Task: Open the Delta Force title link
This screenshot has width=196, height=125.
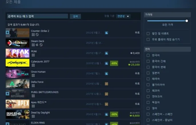Action: [37, 82]
